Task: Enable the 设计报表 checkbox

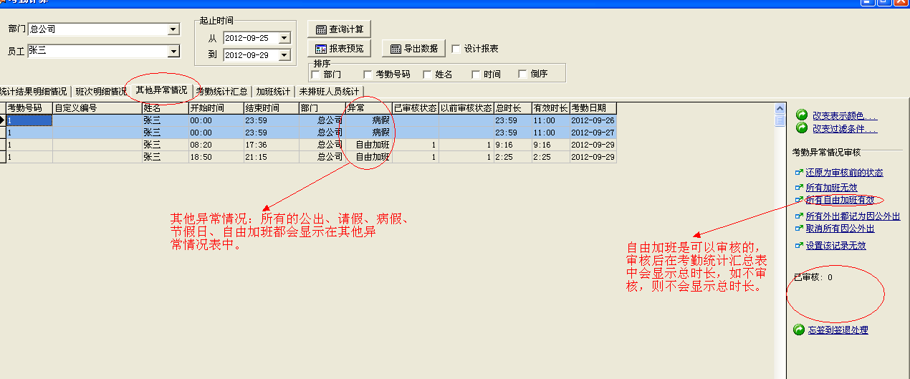Action: (x=456, y=49)
